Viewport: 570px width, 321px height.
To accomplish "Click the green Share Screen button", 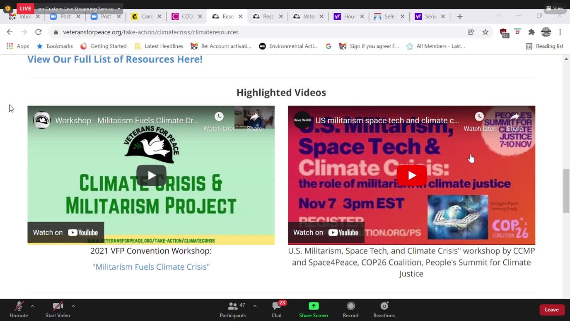I will 314,310.
